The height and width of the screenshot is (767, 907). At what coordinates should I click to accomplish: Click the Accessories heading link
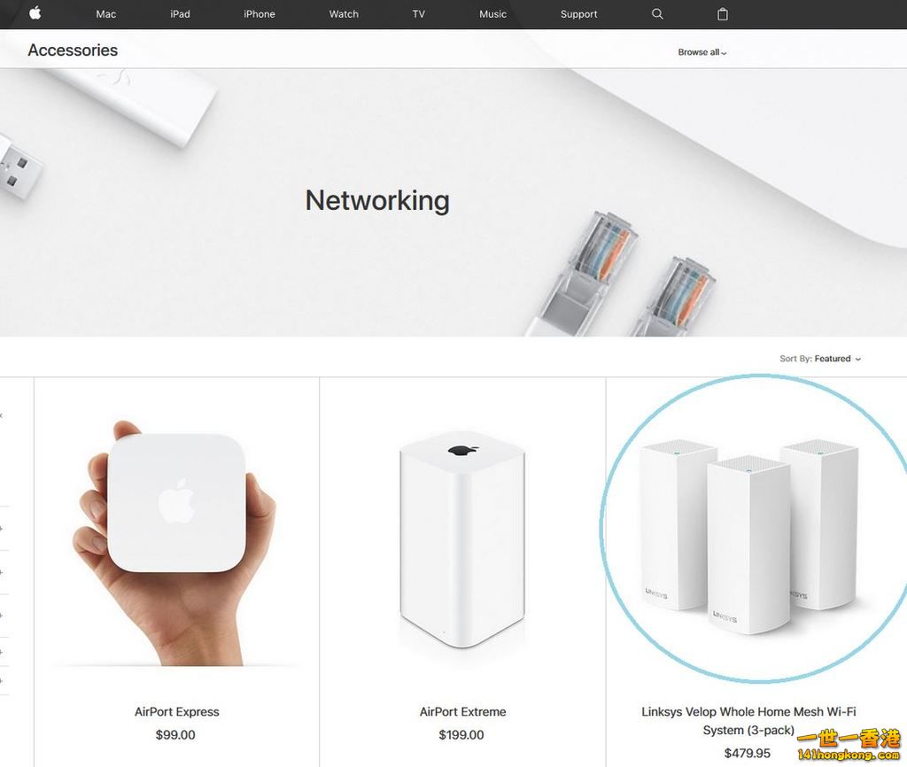(73, 50)
